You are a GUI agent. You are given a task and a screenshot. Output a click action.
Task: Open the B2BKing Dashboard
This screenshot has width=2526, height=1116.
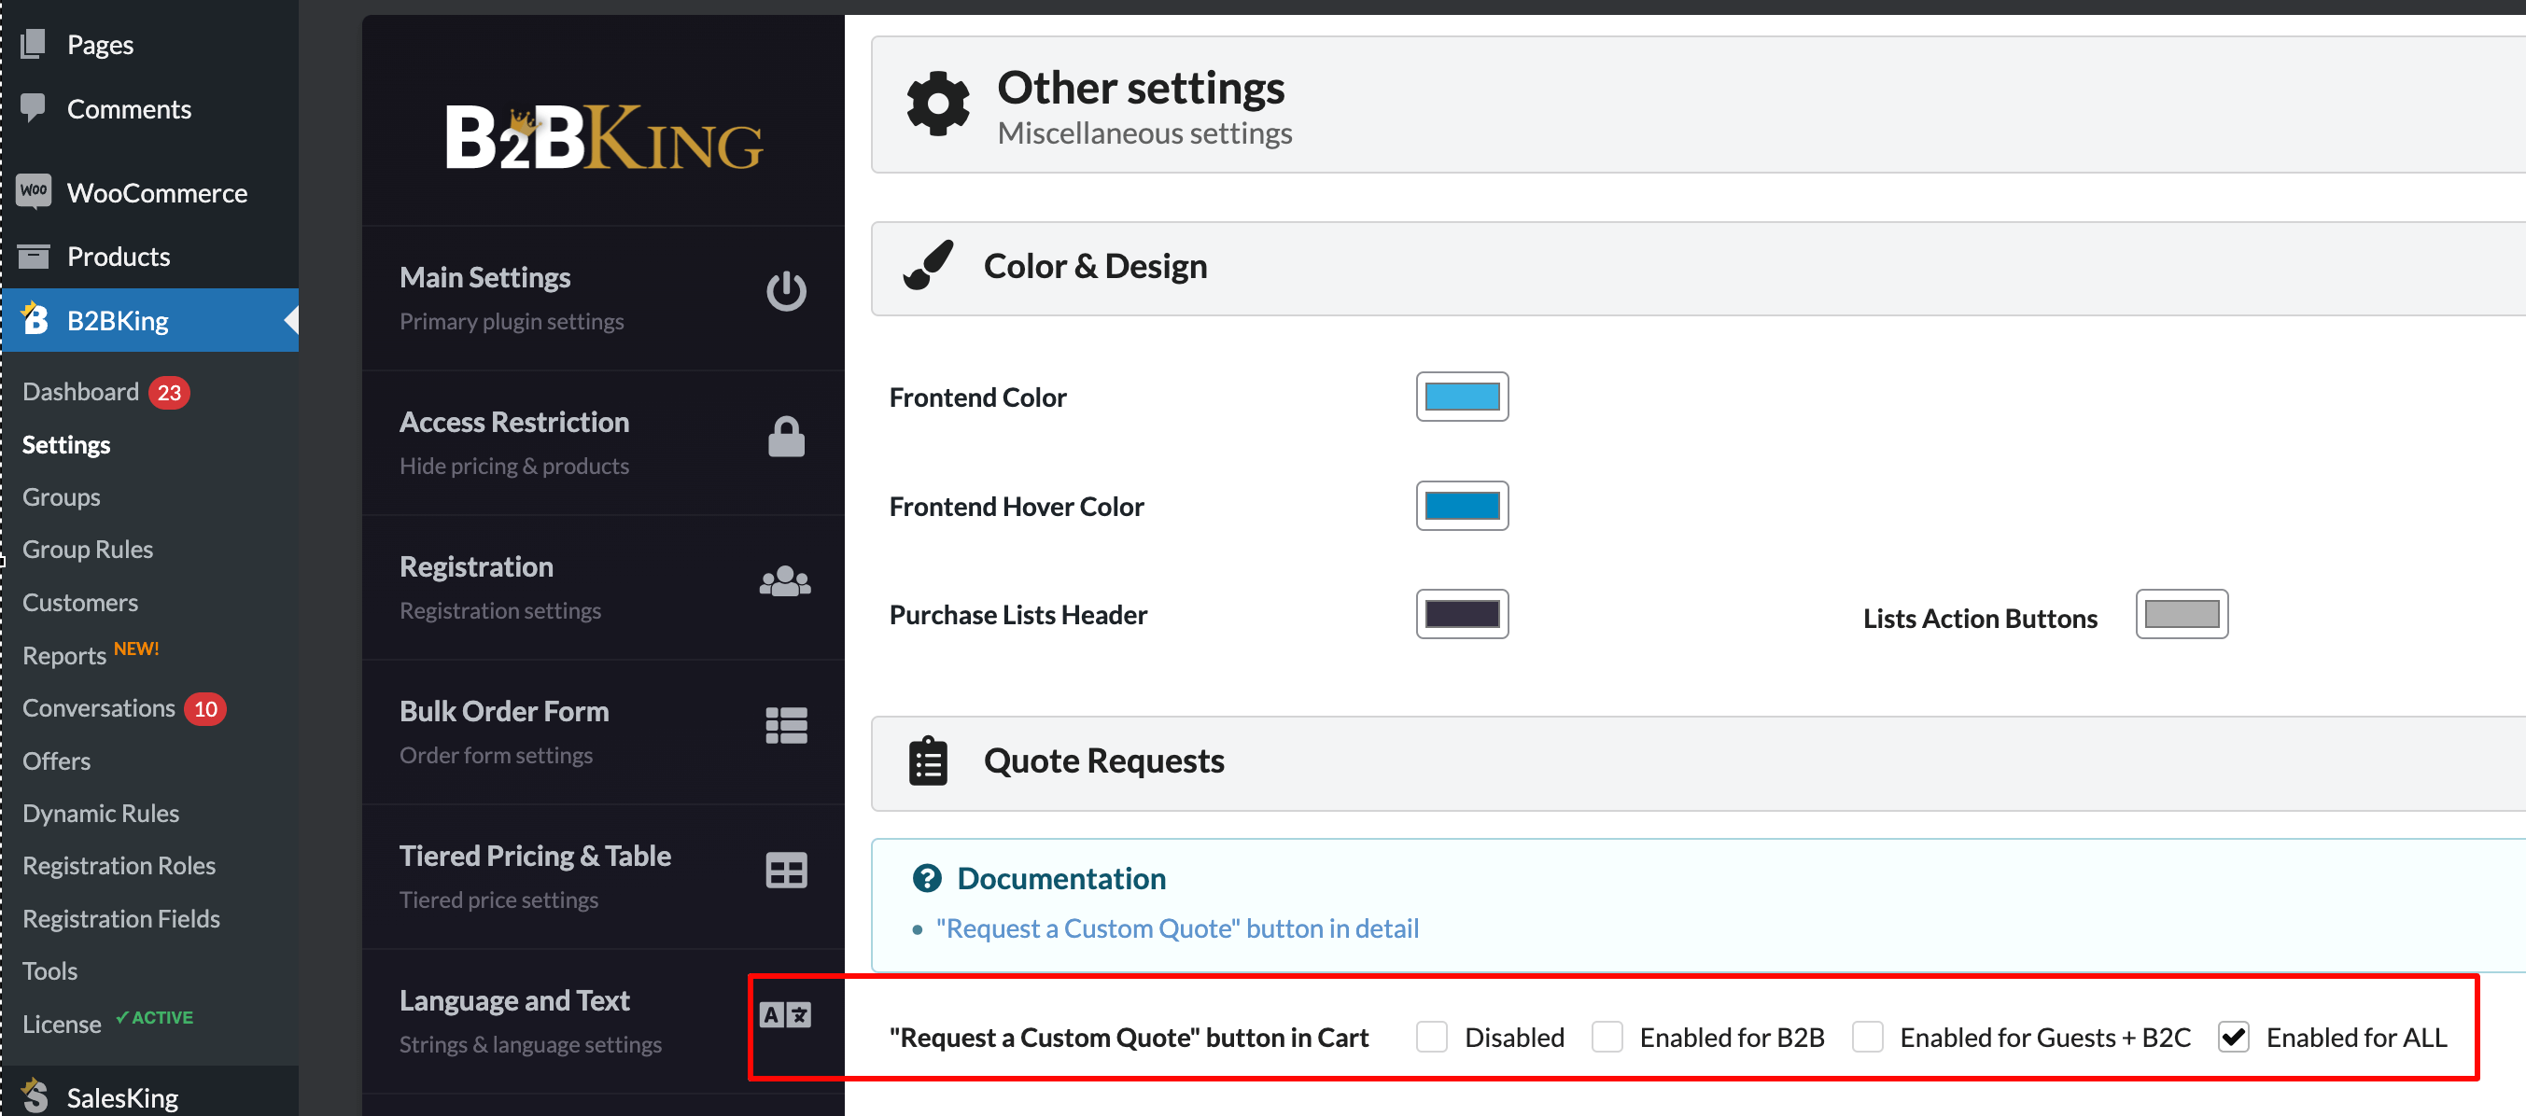[x=81, y=391]
